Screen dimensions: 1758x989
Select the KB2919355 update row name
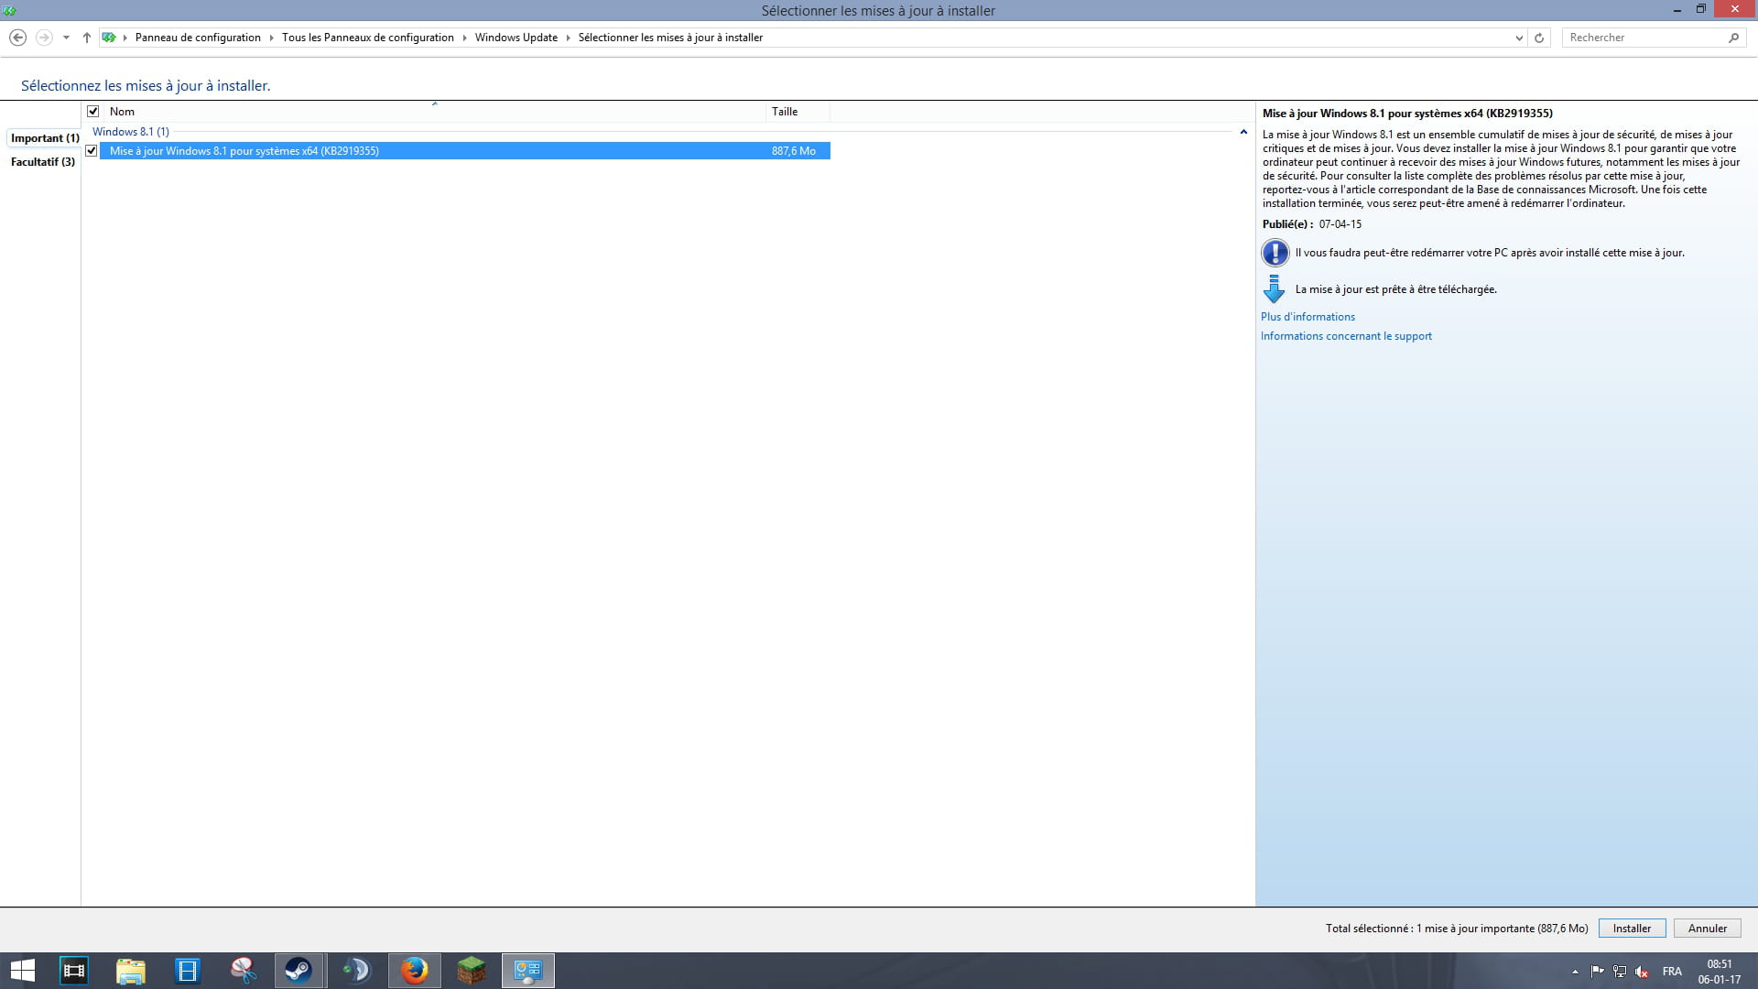click(x=244, y=151)
